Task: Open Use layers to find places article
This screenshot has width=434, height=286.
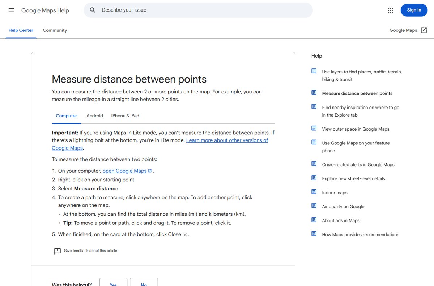Action: click(362, 76)
